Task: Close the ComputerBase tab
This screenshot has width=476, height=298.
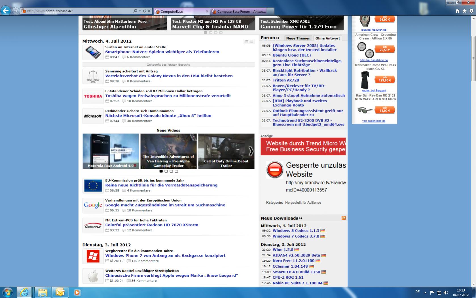Action: coord(207,11)
